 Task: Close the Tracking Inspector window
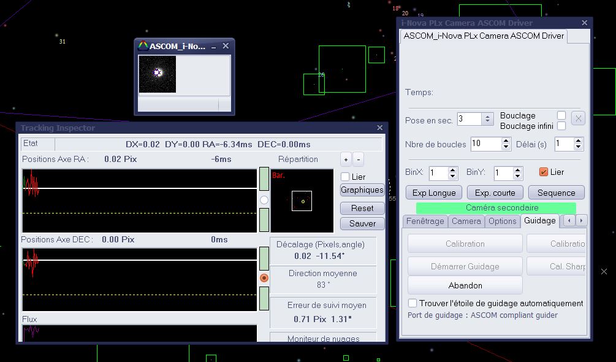[x=380, y=128]
